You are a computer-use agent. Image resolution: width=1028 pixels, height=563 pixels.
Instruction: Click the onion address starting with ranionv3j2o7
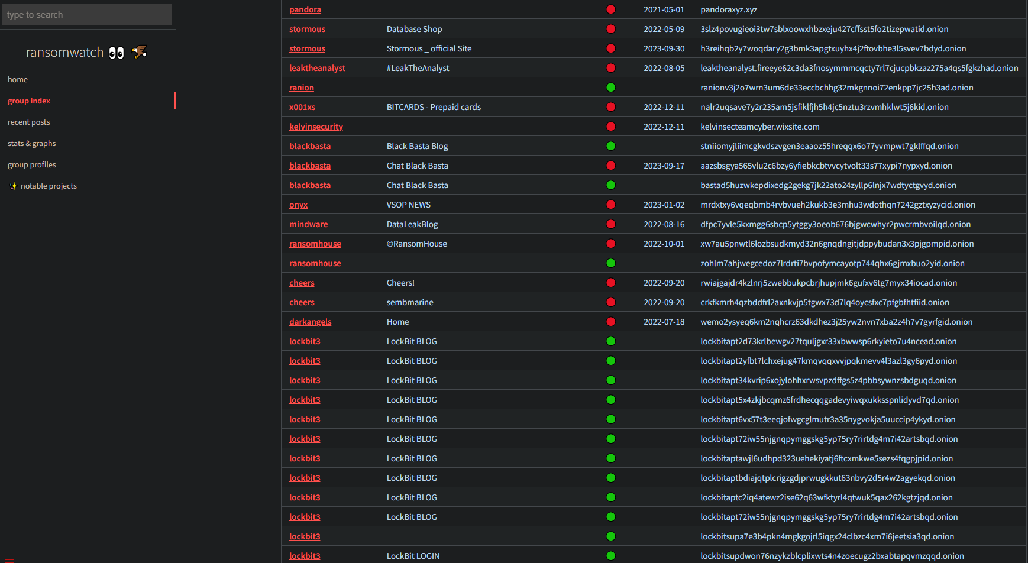coord(837,88)
